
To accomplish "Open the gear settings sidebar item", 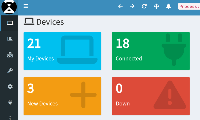I will tap(10, 87).
